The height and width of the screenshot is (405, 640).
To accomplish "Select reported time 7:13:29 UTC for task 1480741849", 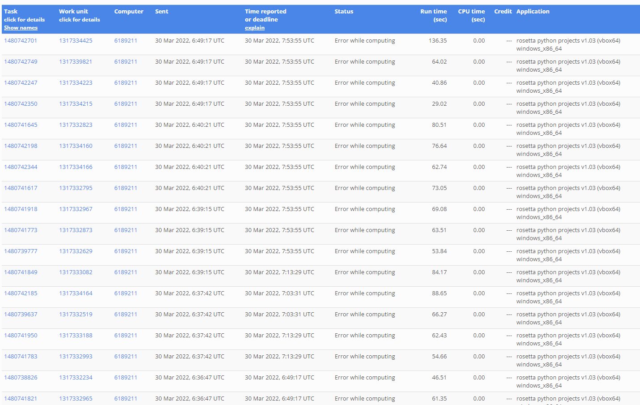I will click(x=279, y=272).
